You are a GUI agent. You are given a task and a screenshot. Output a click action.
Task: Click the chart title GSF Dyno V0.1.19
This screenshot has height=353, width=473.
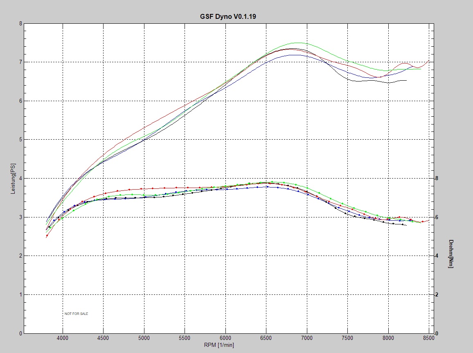[x=228, y=17]
